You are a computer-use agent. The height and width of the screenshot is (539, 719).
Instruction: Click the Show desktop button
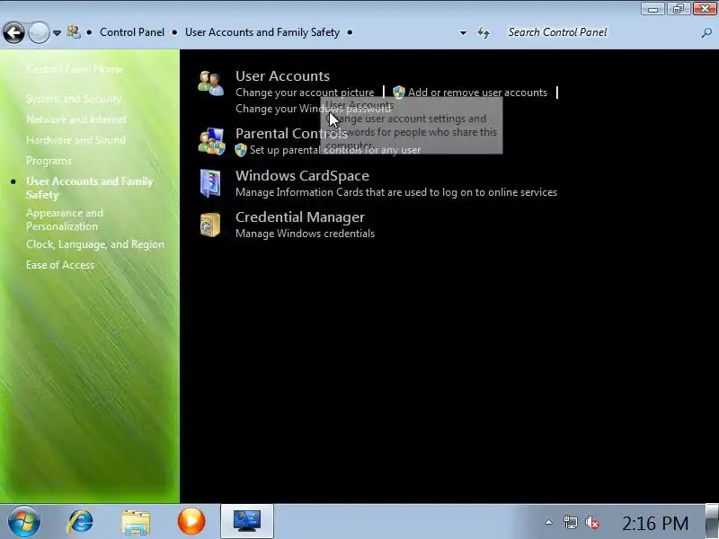[712, 522]
